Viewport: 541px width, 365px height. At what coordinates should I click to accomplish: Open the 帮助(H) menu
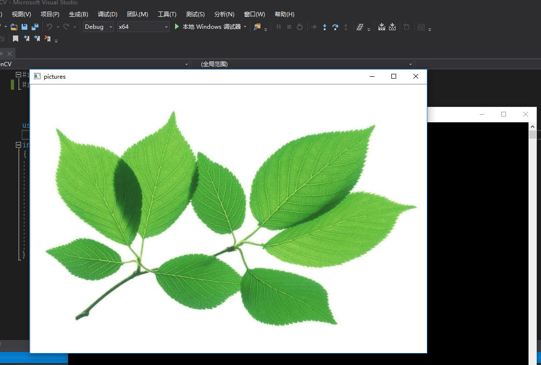[284, 14]
